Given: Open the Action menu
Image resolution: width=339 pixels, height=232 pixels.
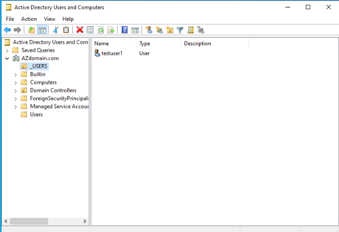Looking at the screenshot, I should pos(29,19).
